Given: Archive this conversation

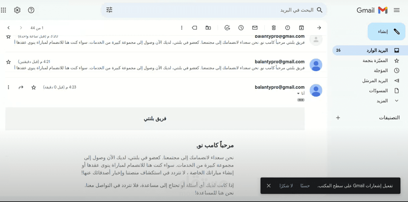Looking at the screenshot, I should click(301, 28).
